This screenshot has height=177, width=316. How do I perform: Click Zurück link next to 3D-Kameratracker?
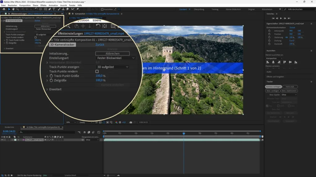(x=37, y=21)
